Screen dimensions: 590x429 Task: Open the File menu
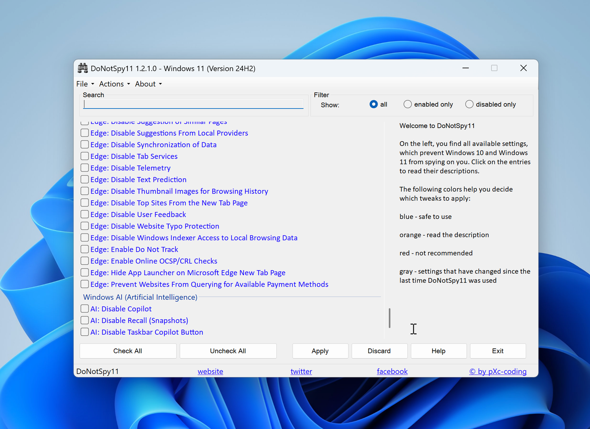tap(85, 84)
